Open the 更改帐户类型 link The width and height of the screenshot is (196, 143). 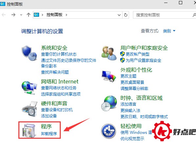pos(137,54)
